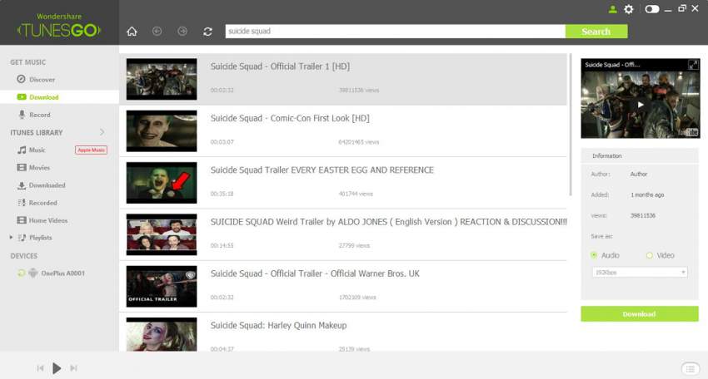
Task: Click the Record microphone icon
Action: tap(22, 115)
